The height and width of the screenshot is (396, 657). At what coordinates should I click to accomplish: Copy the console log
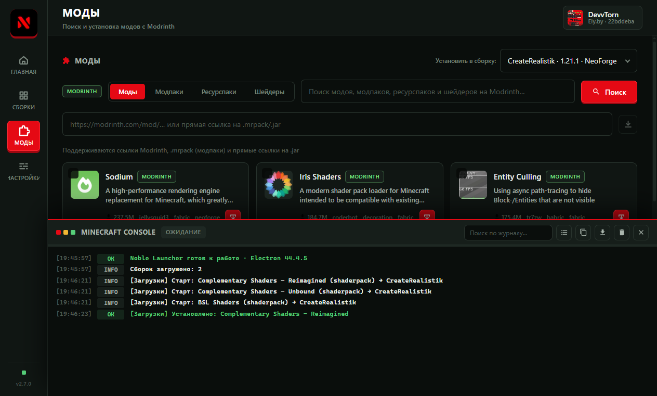pyautogui.click(x=583, y=233)
